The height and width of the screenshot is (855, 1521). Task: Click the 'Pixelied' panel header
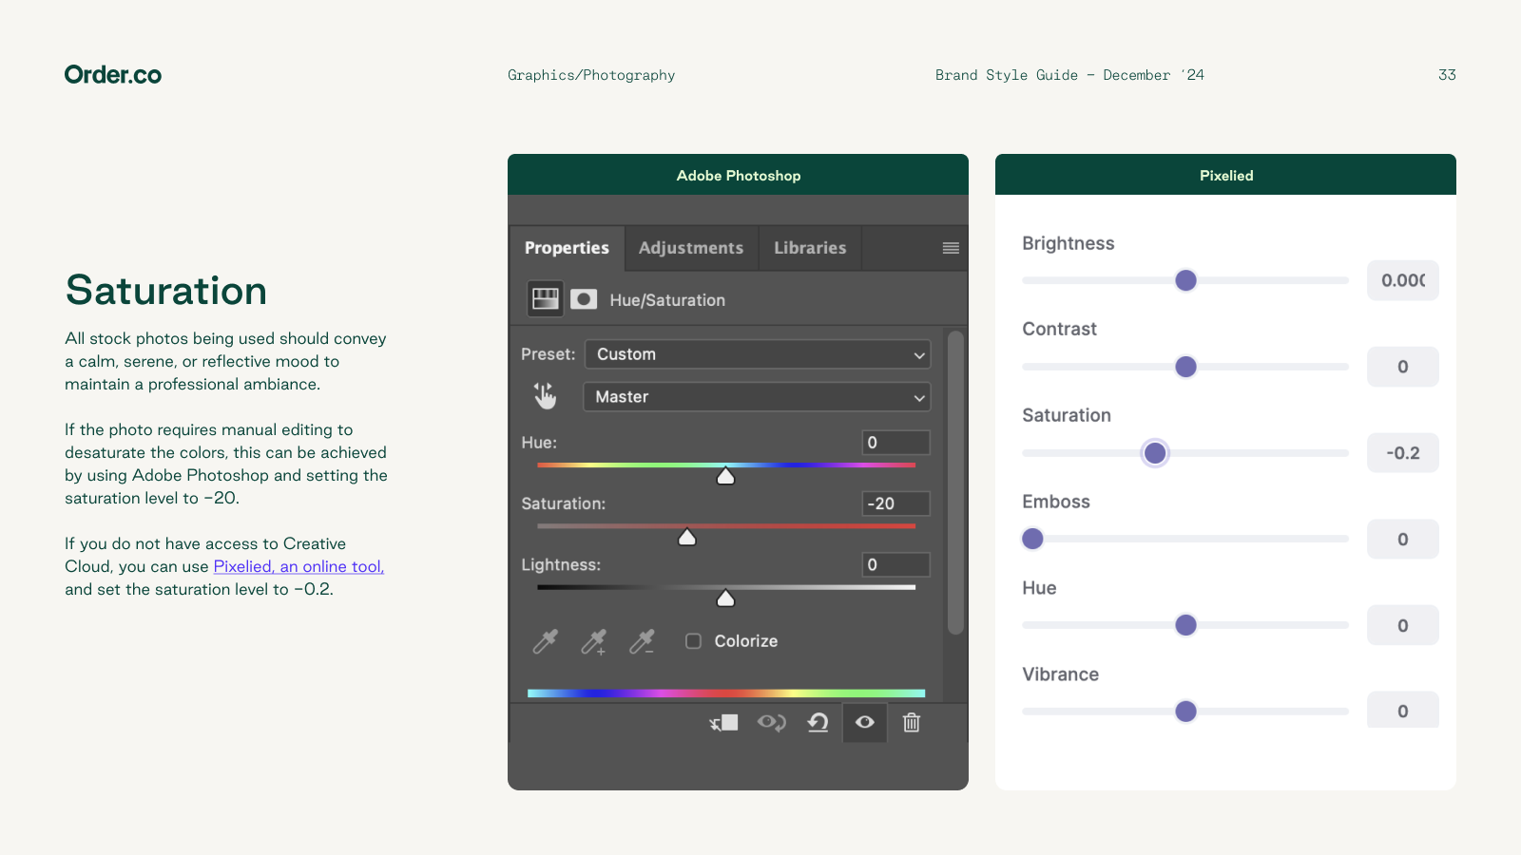coord(1225,175)
